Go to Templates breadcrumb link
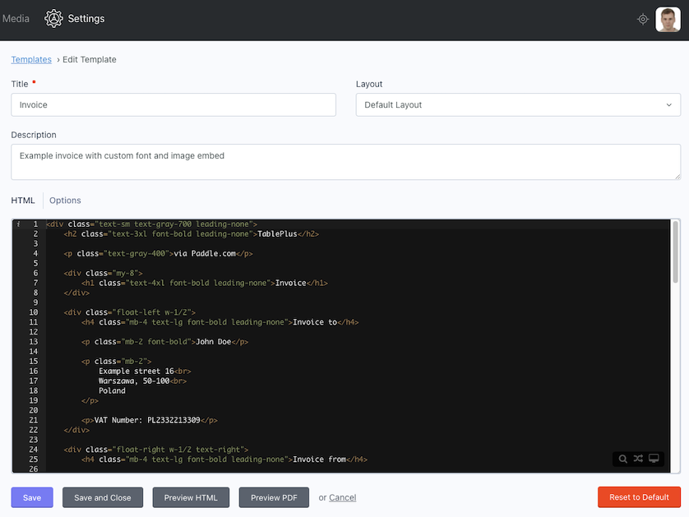 click(x=31, y=59)
